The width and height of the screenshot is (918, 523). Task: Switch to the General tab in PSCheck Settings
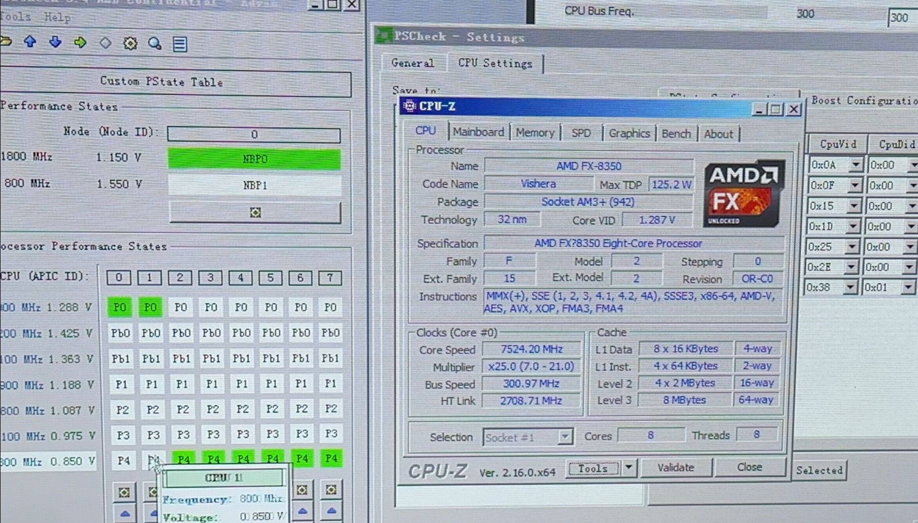pos(413,63)
